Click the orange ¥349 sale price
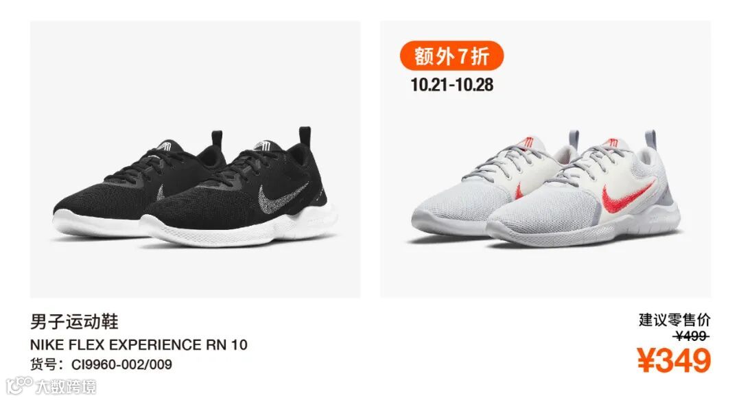The width and height of the screenshot is (741, 400). [x=674, y=360]
